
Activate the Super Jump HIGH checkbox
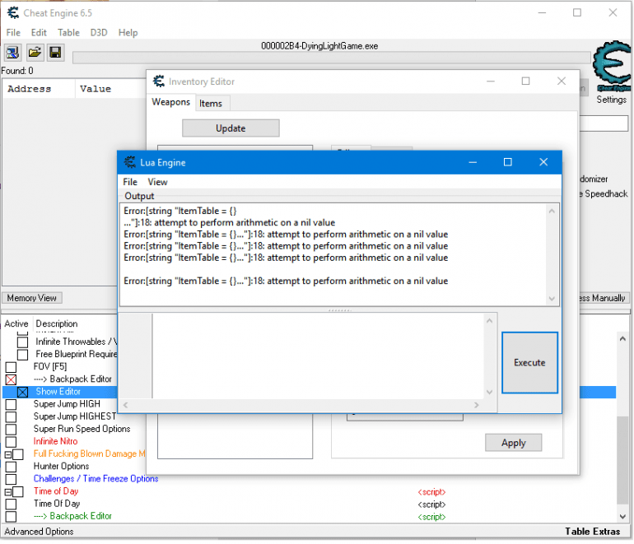click(11, 405)
